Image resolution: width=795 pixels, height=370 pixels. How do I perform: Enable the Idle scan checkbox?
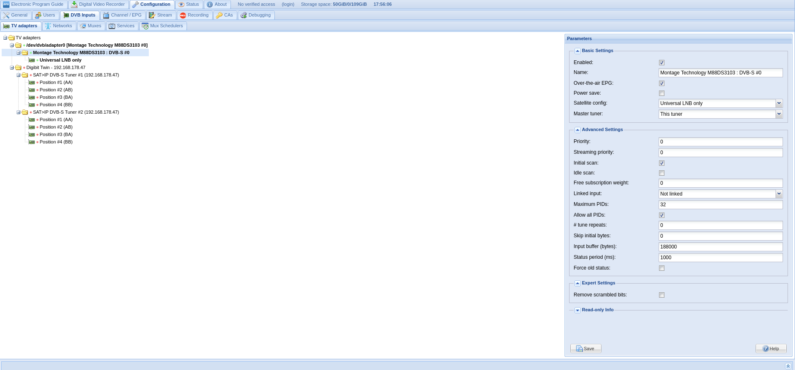(662, 173)
